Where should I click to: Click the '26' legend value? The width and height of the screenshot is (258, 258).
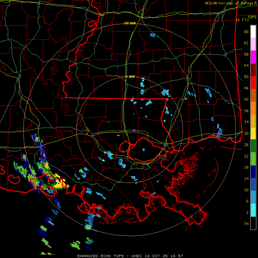246,145
